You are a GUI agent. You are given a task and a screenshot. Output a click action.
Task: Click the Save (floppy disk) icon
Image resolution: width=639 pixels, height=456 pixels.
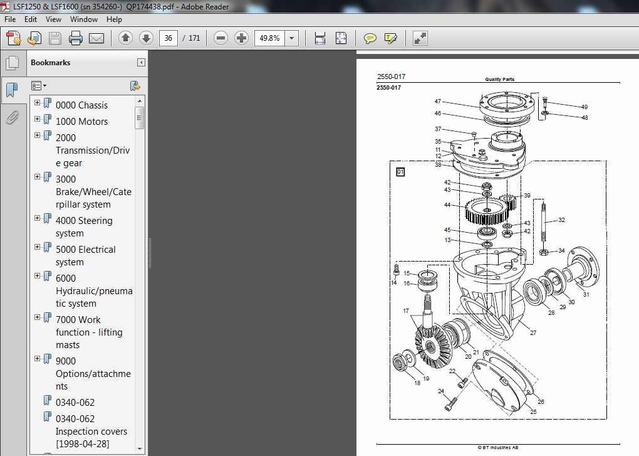pos(55,38)
